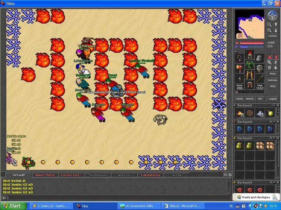Click the blue mana bar
Screen dimensions: 281x210
point(252,47)
